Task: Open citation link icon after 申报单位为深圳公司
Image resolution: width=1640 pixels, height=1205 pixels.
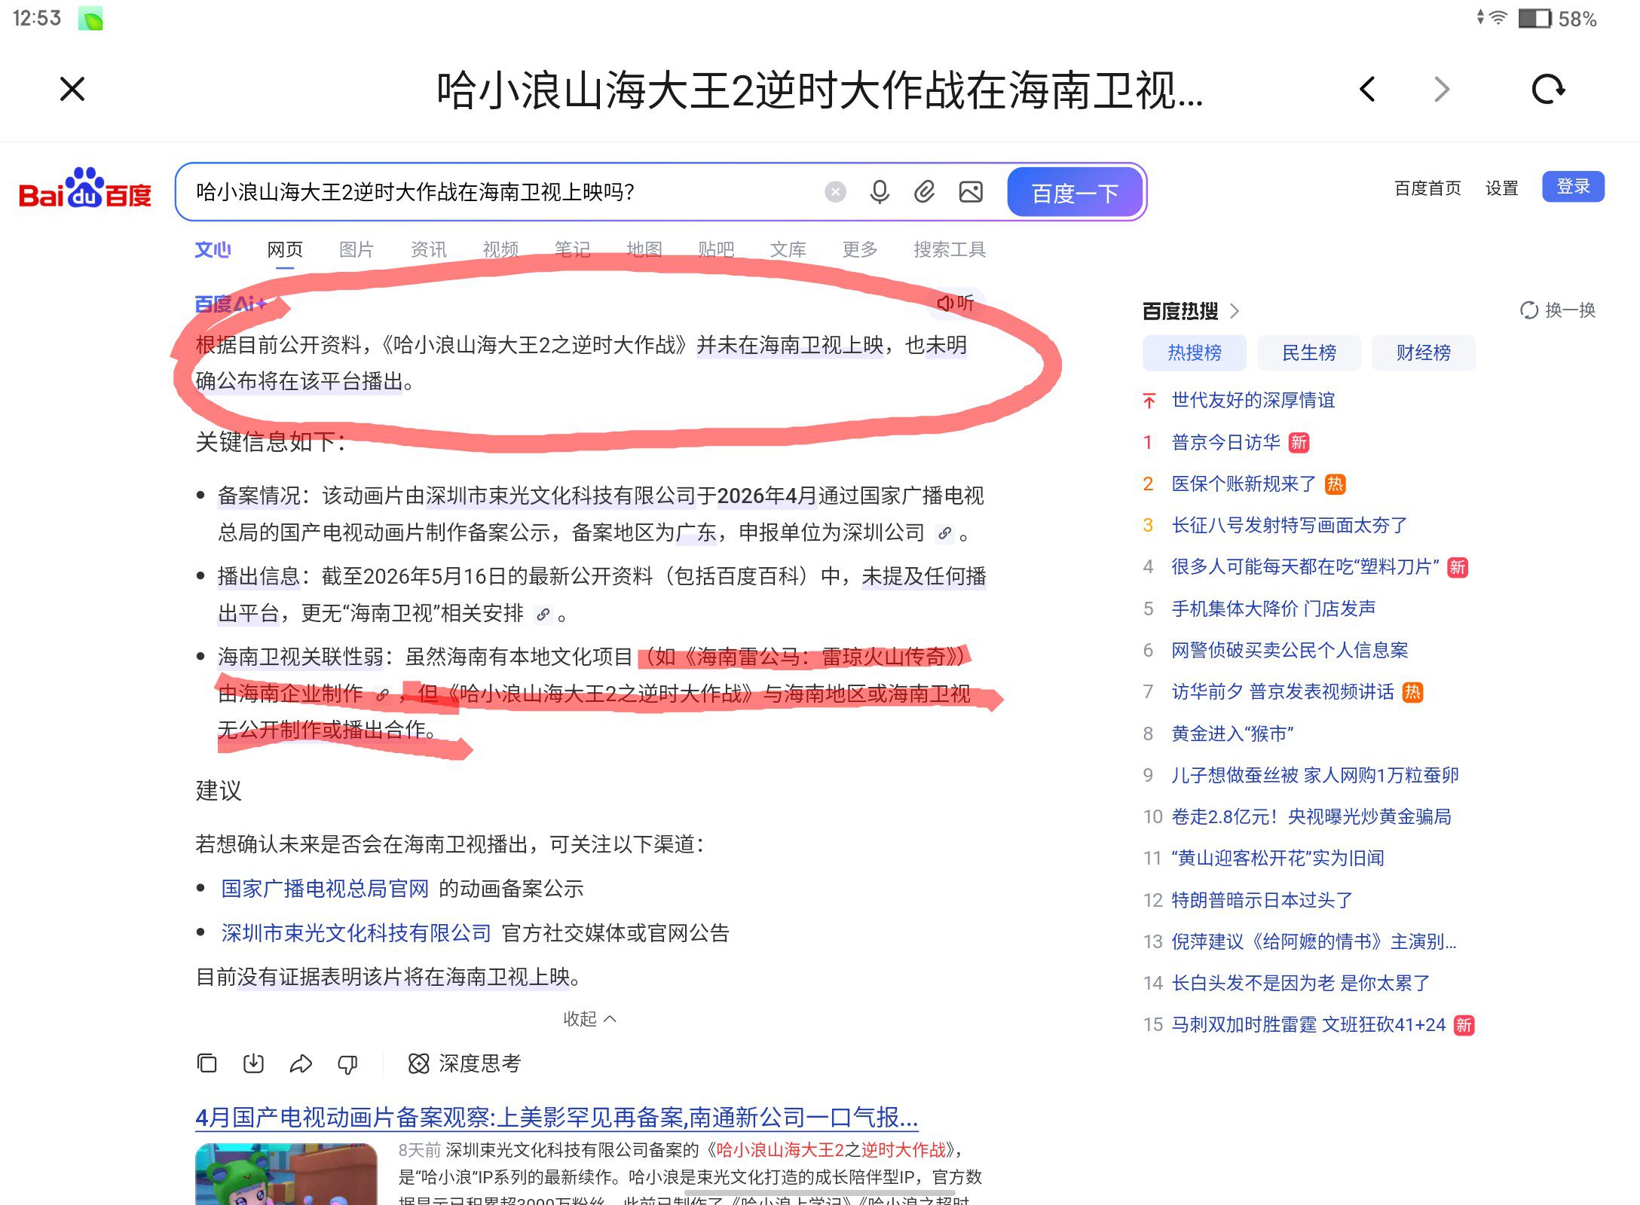Action: [x=944, y=534]
